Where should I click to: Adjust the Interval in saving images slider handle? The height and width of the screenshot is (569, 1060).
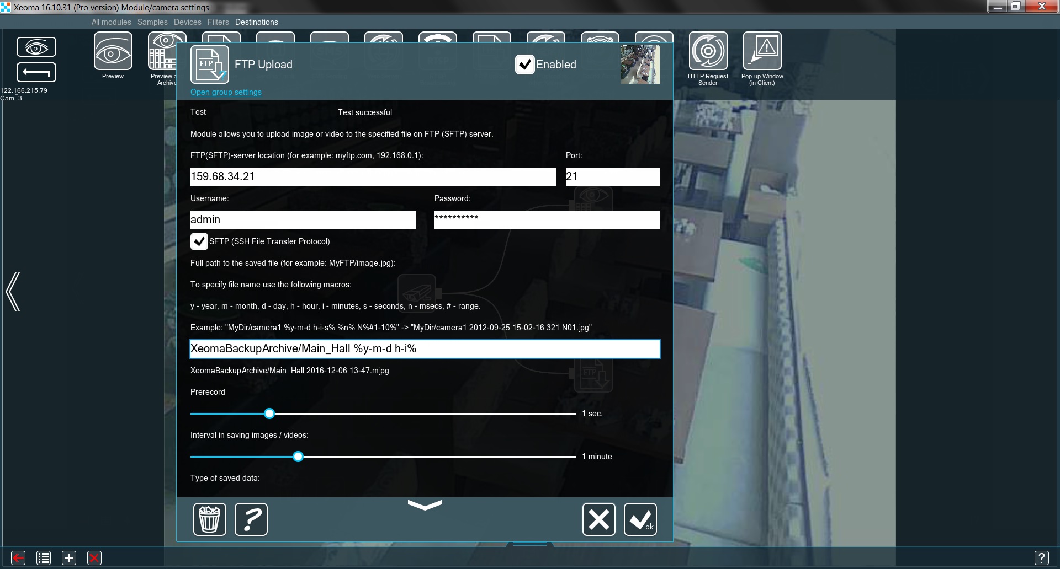coord(298,457)
